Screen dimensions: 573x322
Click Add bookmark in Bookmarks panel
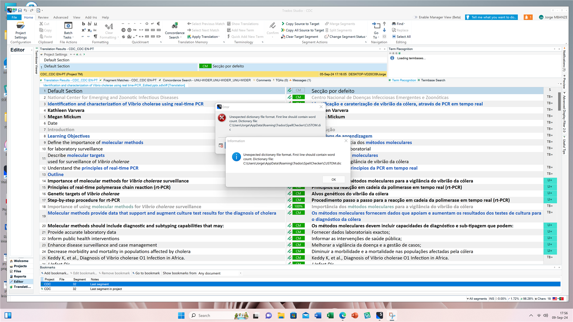[x=55, y=273]
